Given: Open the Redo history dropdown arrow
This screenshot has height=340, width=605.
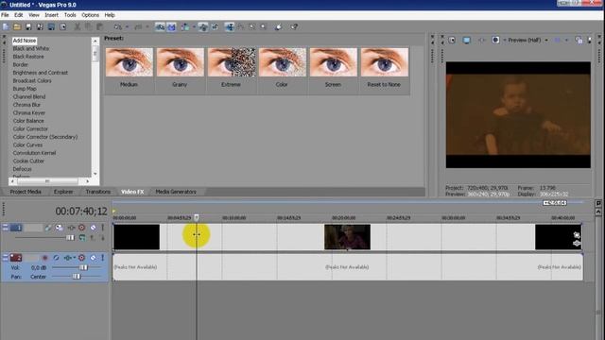Looking at the screenshot, I should (147, 27).
